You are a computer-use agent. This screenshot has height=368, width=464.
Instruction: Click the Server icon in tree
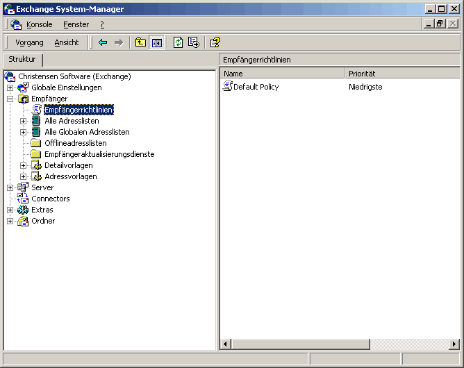23,187
